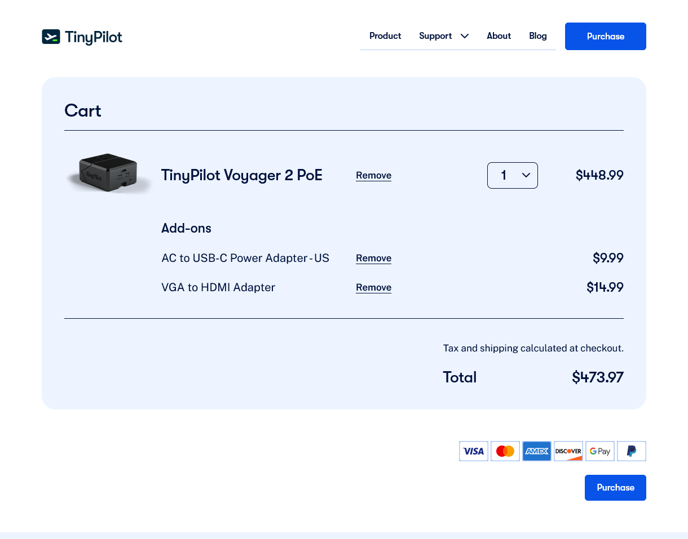Screen dimensions: 688x539
Task: Click the American Express payment icon
Action: (537, 451)
